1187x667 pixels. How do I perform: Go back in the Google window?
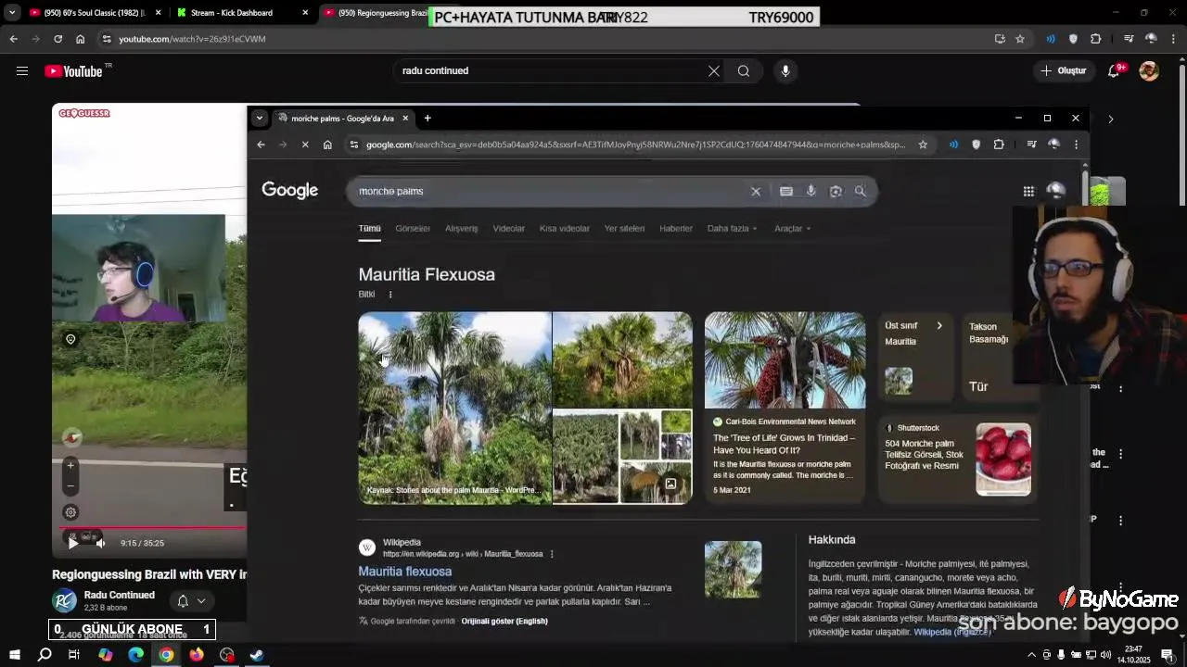pyautogui.click(x=261, y=145)
